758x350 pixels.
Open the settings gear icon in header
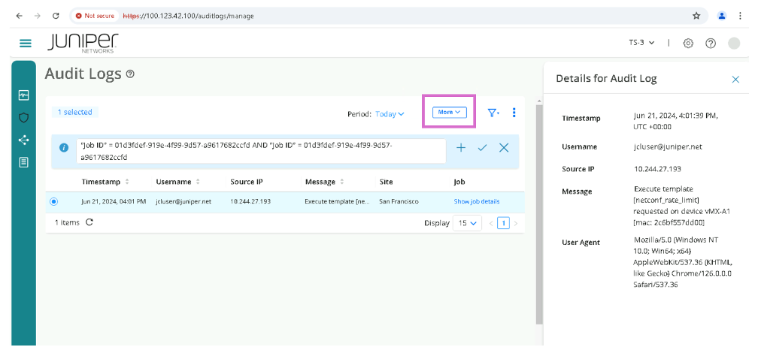pos(688,43)
